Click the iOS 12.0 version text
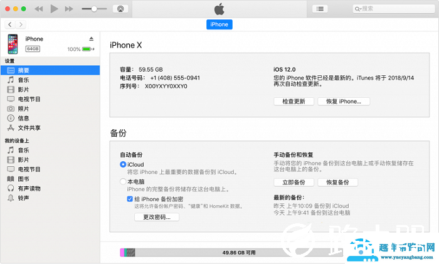Viewport: 439px width, 264px height. tap(285, 70)
